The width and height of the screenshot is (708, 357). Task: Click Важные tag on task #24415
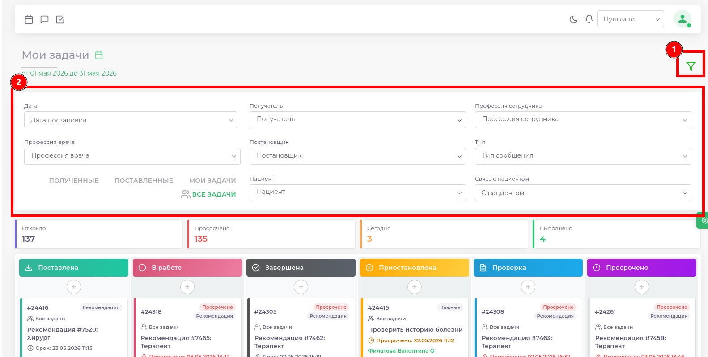tap(450, 307)
